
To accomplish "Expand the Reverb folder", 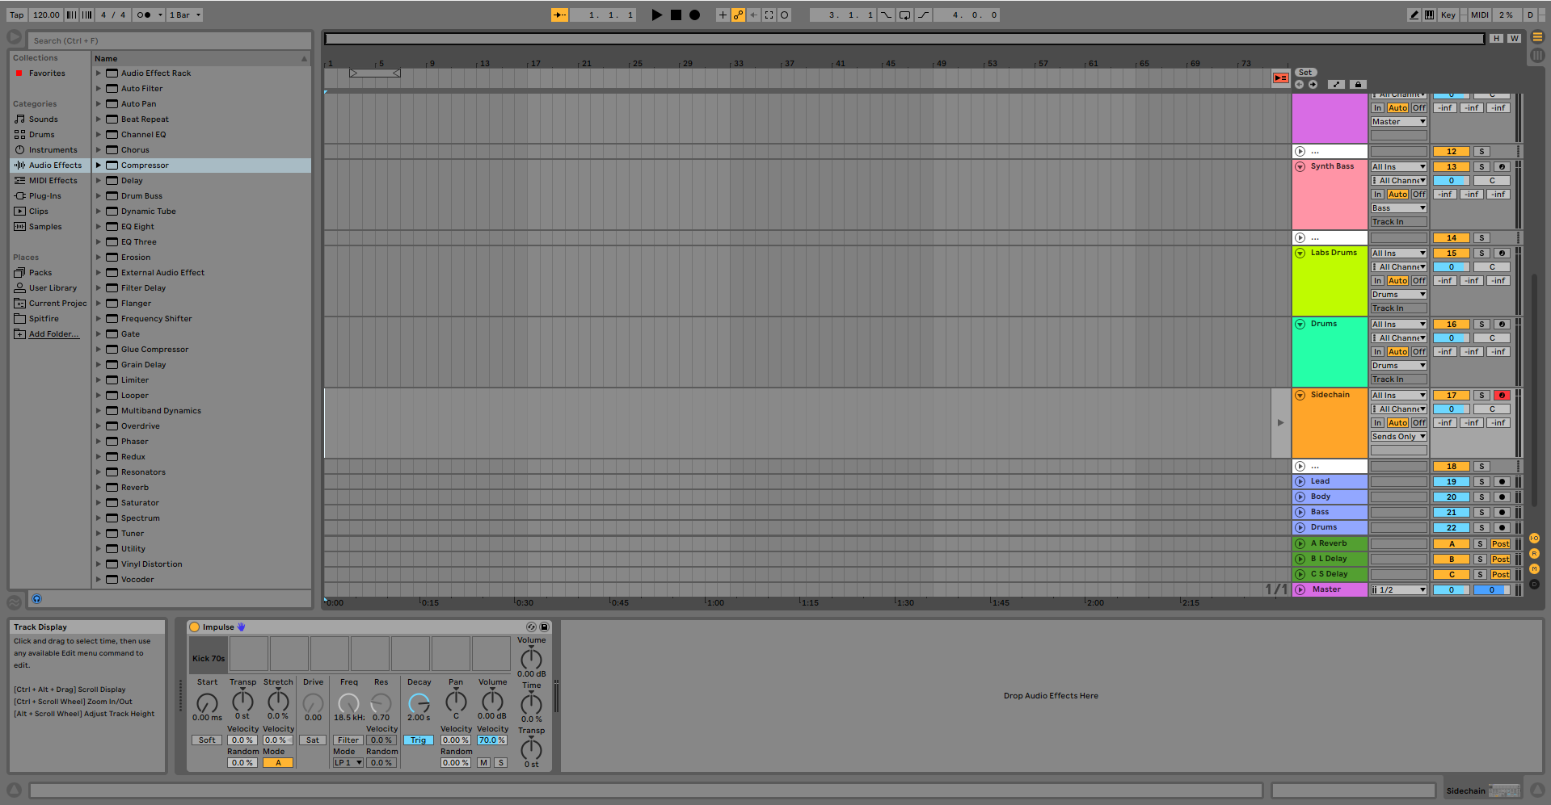I will coord(99,487).
